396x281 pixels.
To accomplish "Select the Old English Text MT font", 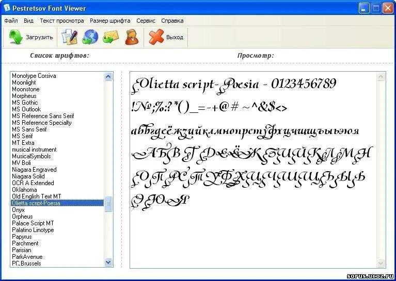I will (x=57, y=196).
